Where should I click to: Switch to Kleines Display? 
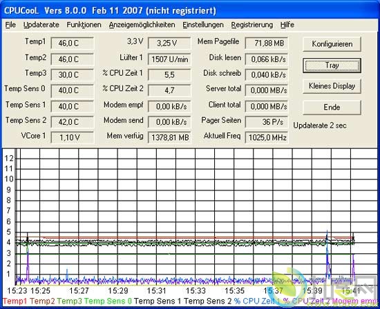332,86
